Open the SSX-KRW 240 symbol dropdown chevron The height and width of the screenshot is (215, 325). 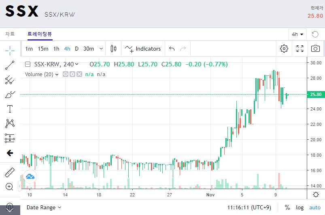pyautogui.click(x=76, y=64)
